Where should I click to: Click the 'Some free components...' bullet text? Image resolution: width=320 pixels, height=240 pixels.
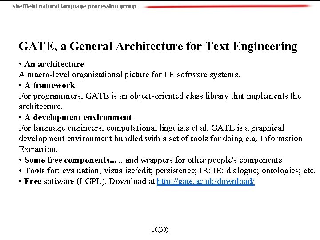click(70, 160)
